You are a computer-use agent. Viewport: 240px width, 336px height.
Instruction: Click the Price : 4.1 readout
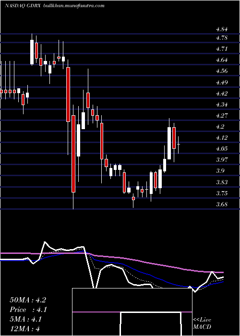(x=28, y=310)
